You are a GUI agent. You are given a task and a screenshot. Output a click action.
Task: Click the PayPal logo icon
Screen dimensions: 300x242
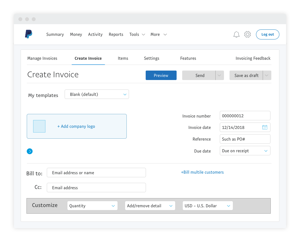click(x=28, y=34)
